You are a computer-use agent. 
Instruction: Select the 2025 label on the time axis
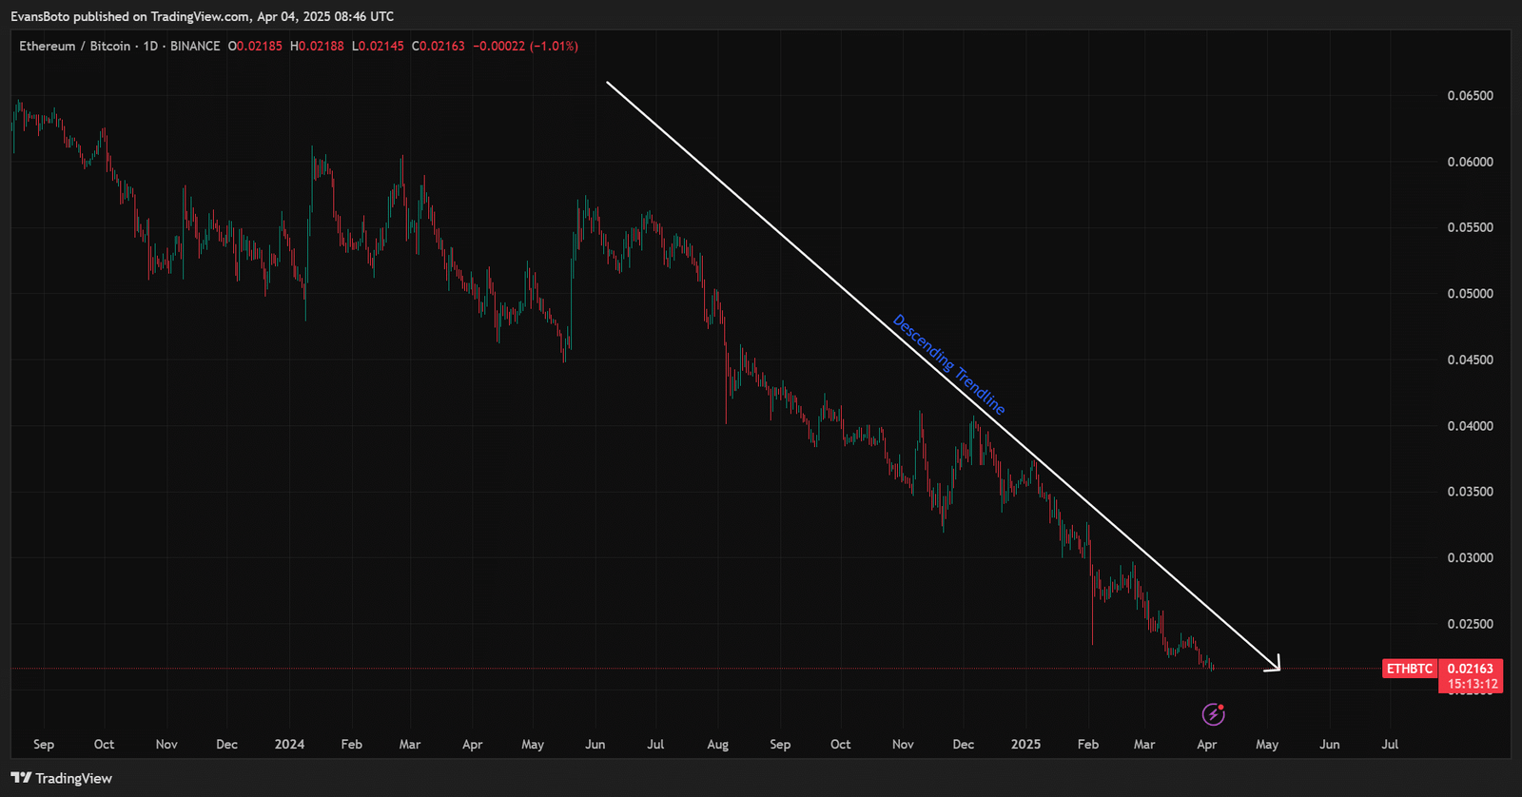(x=1025, y=744)
